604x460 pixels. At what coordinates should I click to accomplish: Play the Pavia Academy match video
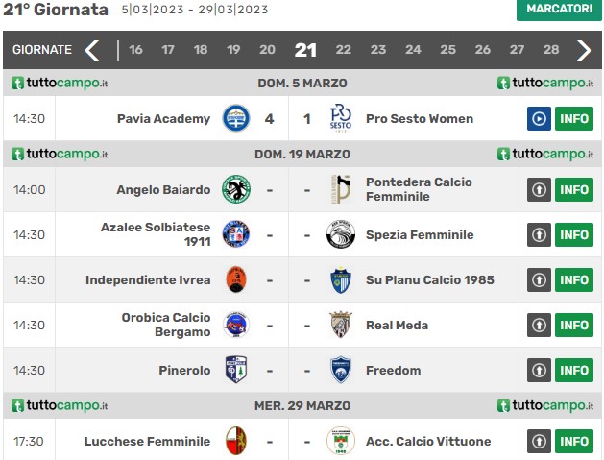coord(539,119)
